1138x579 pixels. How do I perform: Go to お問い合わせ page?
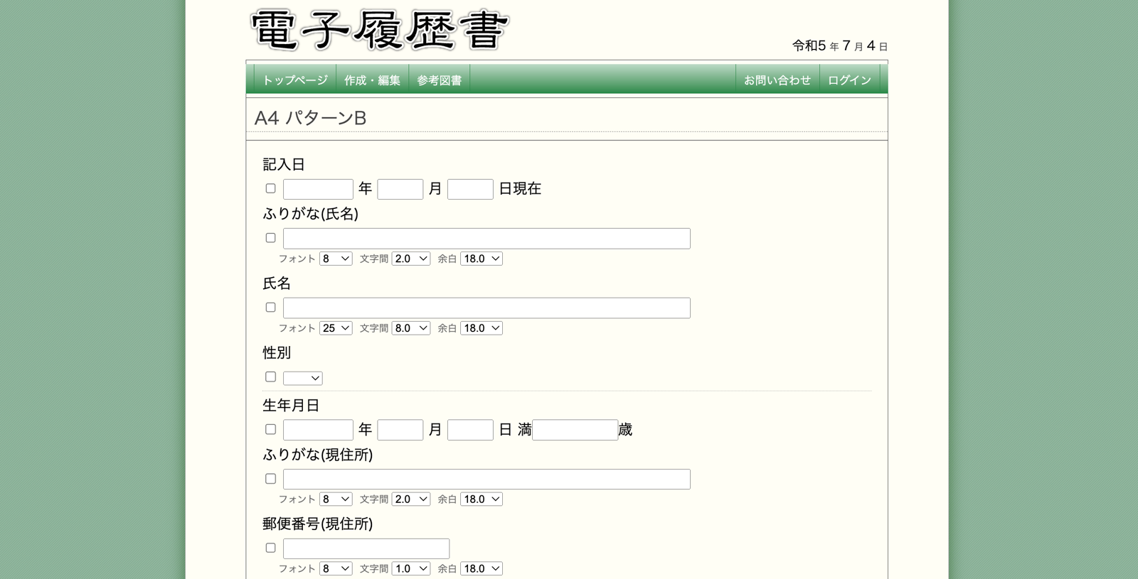(777, 80)
